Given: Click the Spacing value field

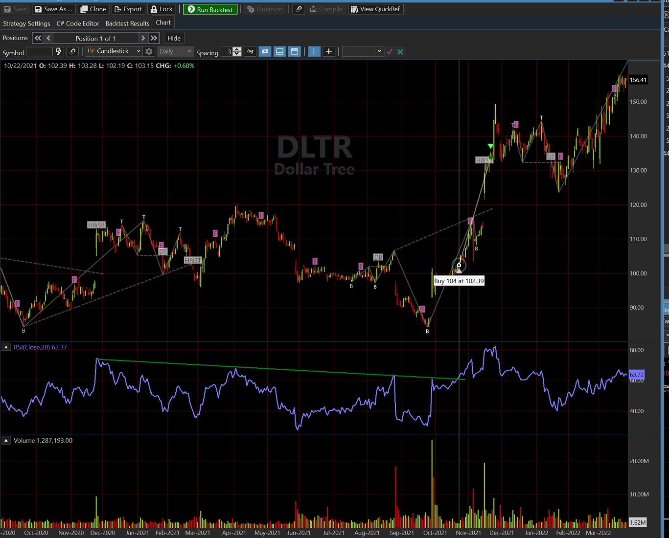Looking at the screenshot, I should (x=227, y=52).
